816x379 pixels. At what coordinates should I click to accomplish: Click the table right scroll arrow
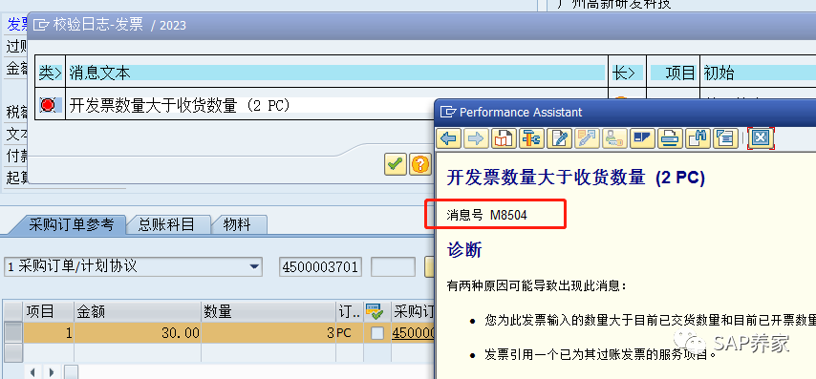51,372
